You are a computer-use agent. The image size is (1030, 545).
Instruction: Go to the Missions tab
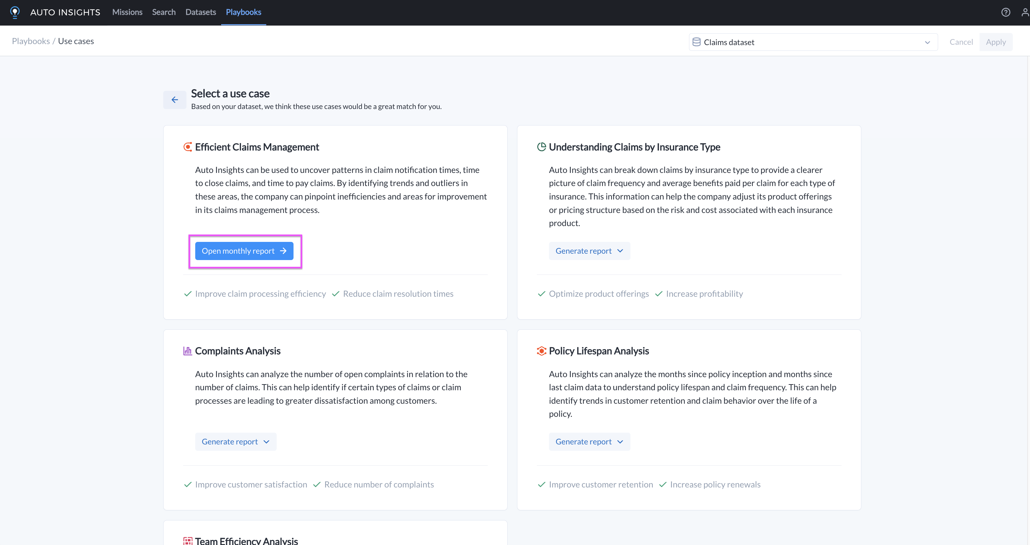tap(127, 12)
